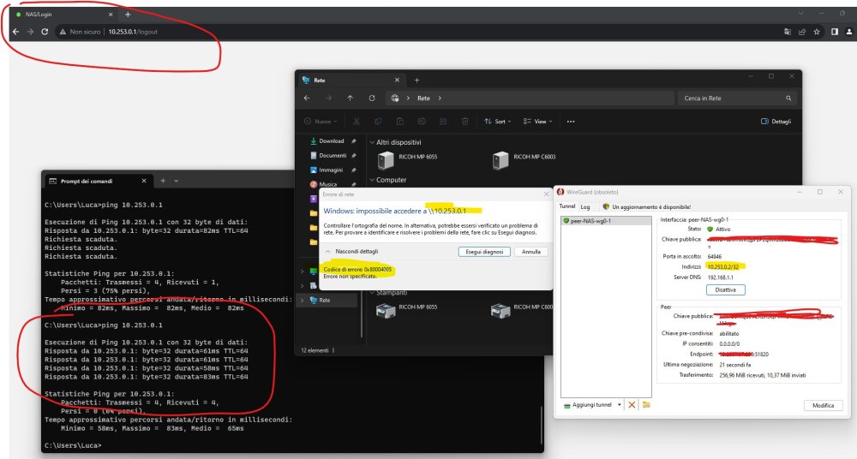Click the Cut scissors icon in Explorer
The height and width of the screenshot is (459, 857).
(x=357, y=122)
